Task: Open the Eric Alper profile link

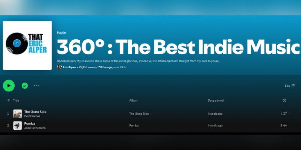Action: (69, 67)
